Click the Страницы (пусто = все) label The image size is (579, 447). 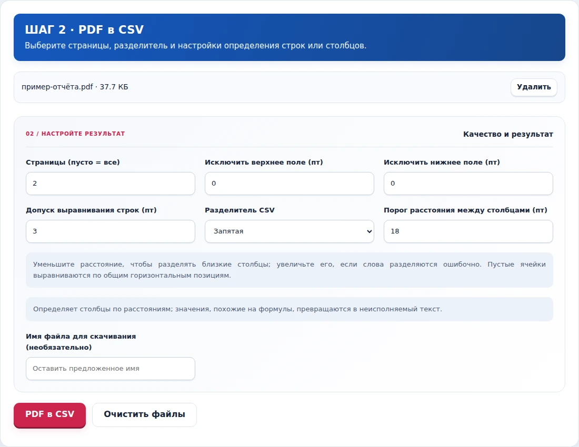click(x=73, y=162)
